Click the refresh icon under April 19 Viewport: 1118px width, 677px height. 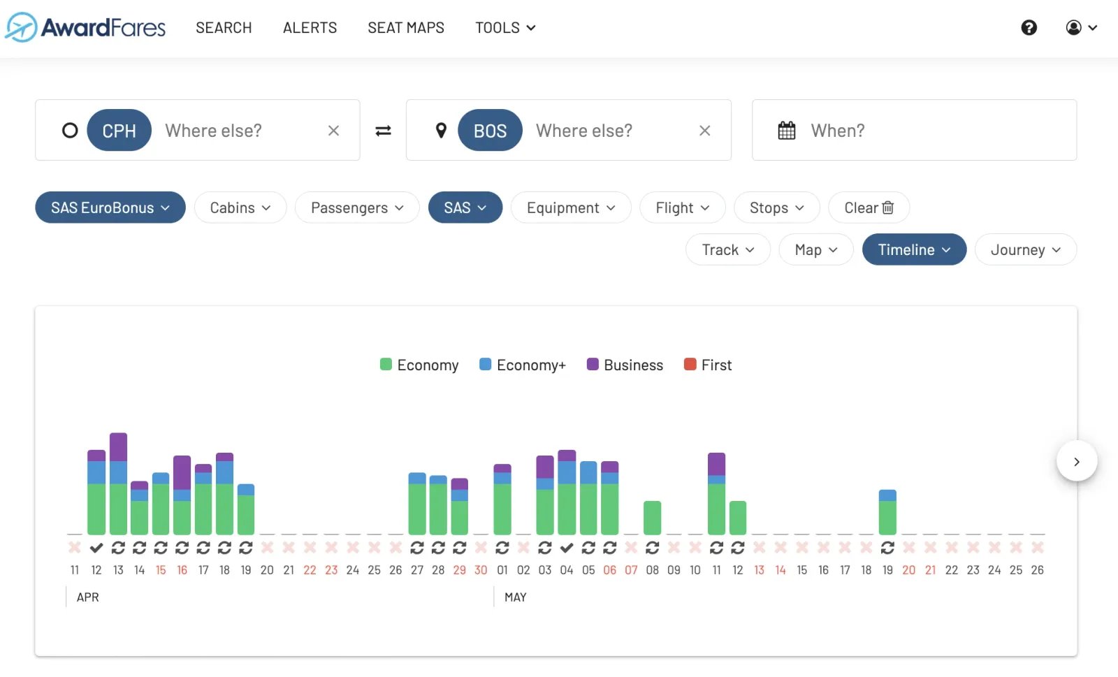[x=245, y=547]
